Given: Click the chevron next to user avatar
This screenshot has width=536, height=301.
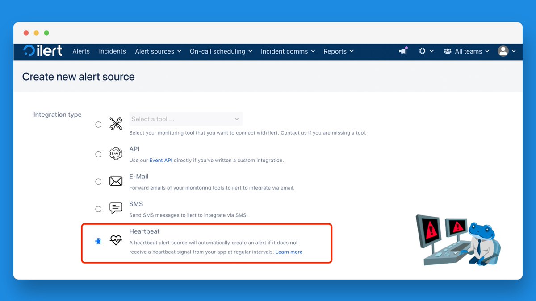Looking at the screenshot, I should pos(514,51).
